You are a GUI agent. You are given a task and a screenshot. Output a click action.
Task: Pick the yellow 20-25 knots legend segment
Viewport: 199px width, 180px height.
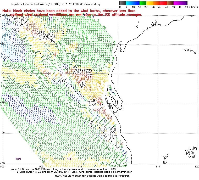(x=150, y=3)
